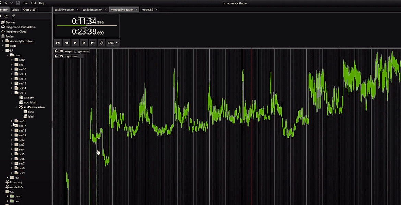Click the save floppy disk icon
The width and height of the screenshot is (401, 205).
[x=18, y=3]
